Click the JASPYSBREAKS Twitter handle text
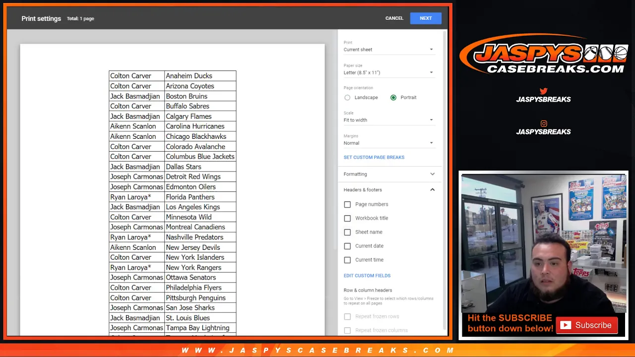This screenshot has width=635, height=357. [543, 99]
